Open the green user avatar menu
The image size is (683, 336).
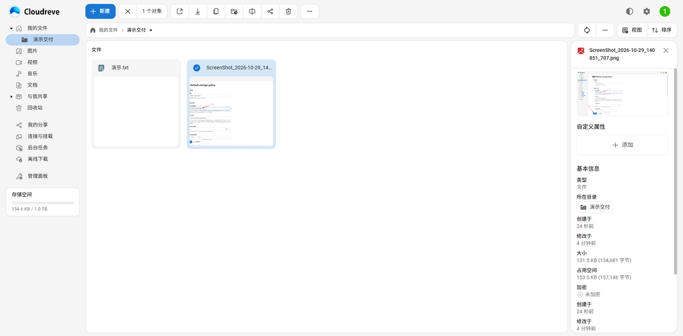[x=665, y=11]
